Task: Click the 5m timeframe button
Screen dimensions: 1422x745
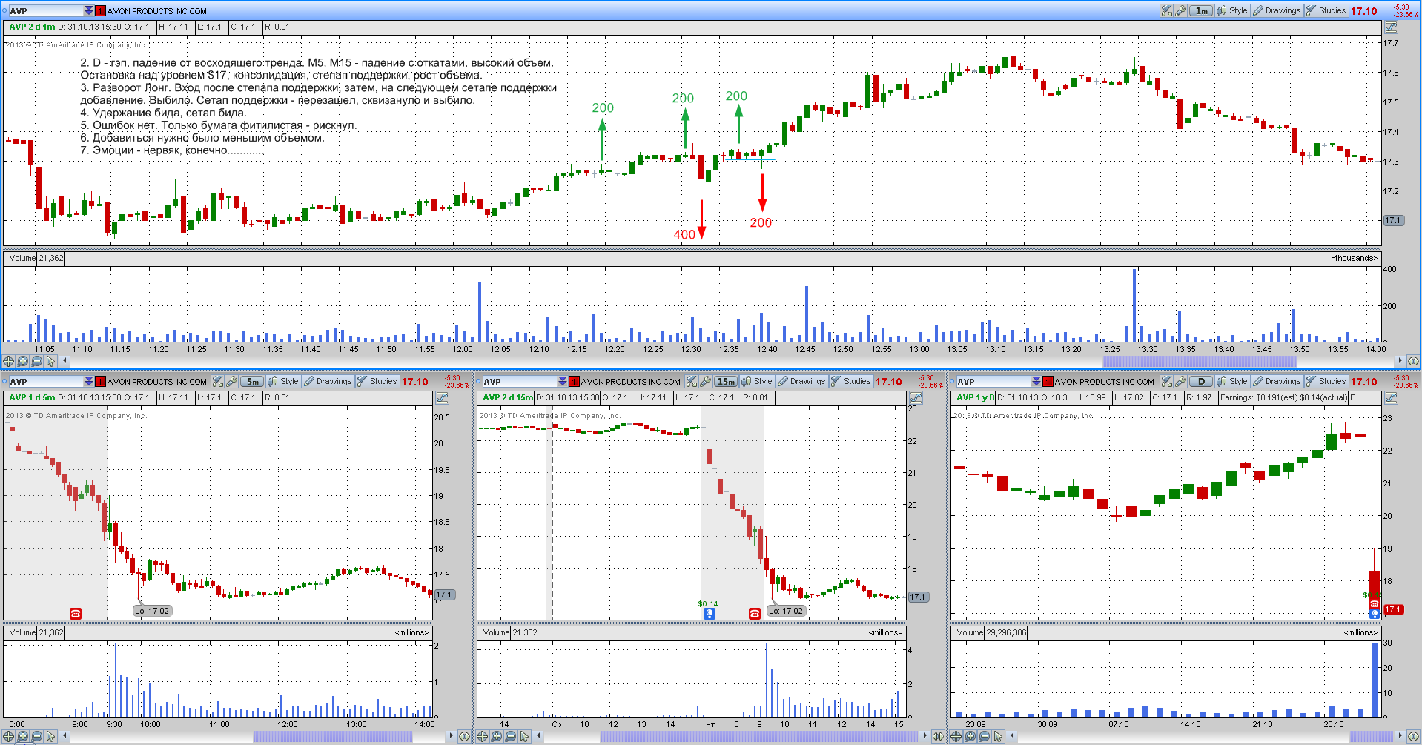Action: click(253, 381)
